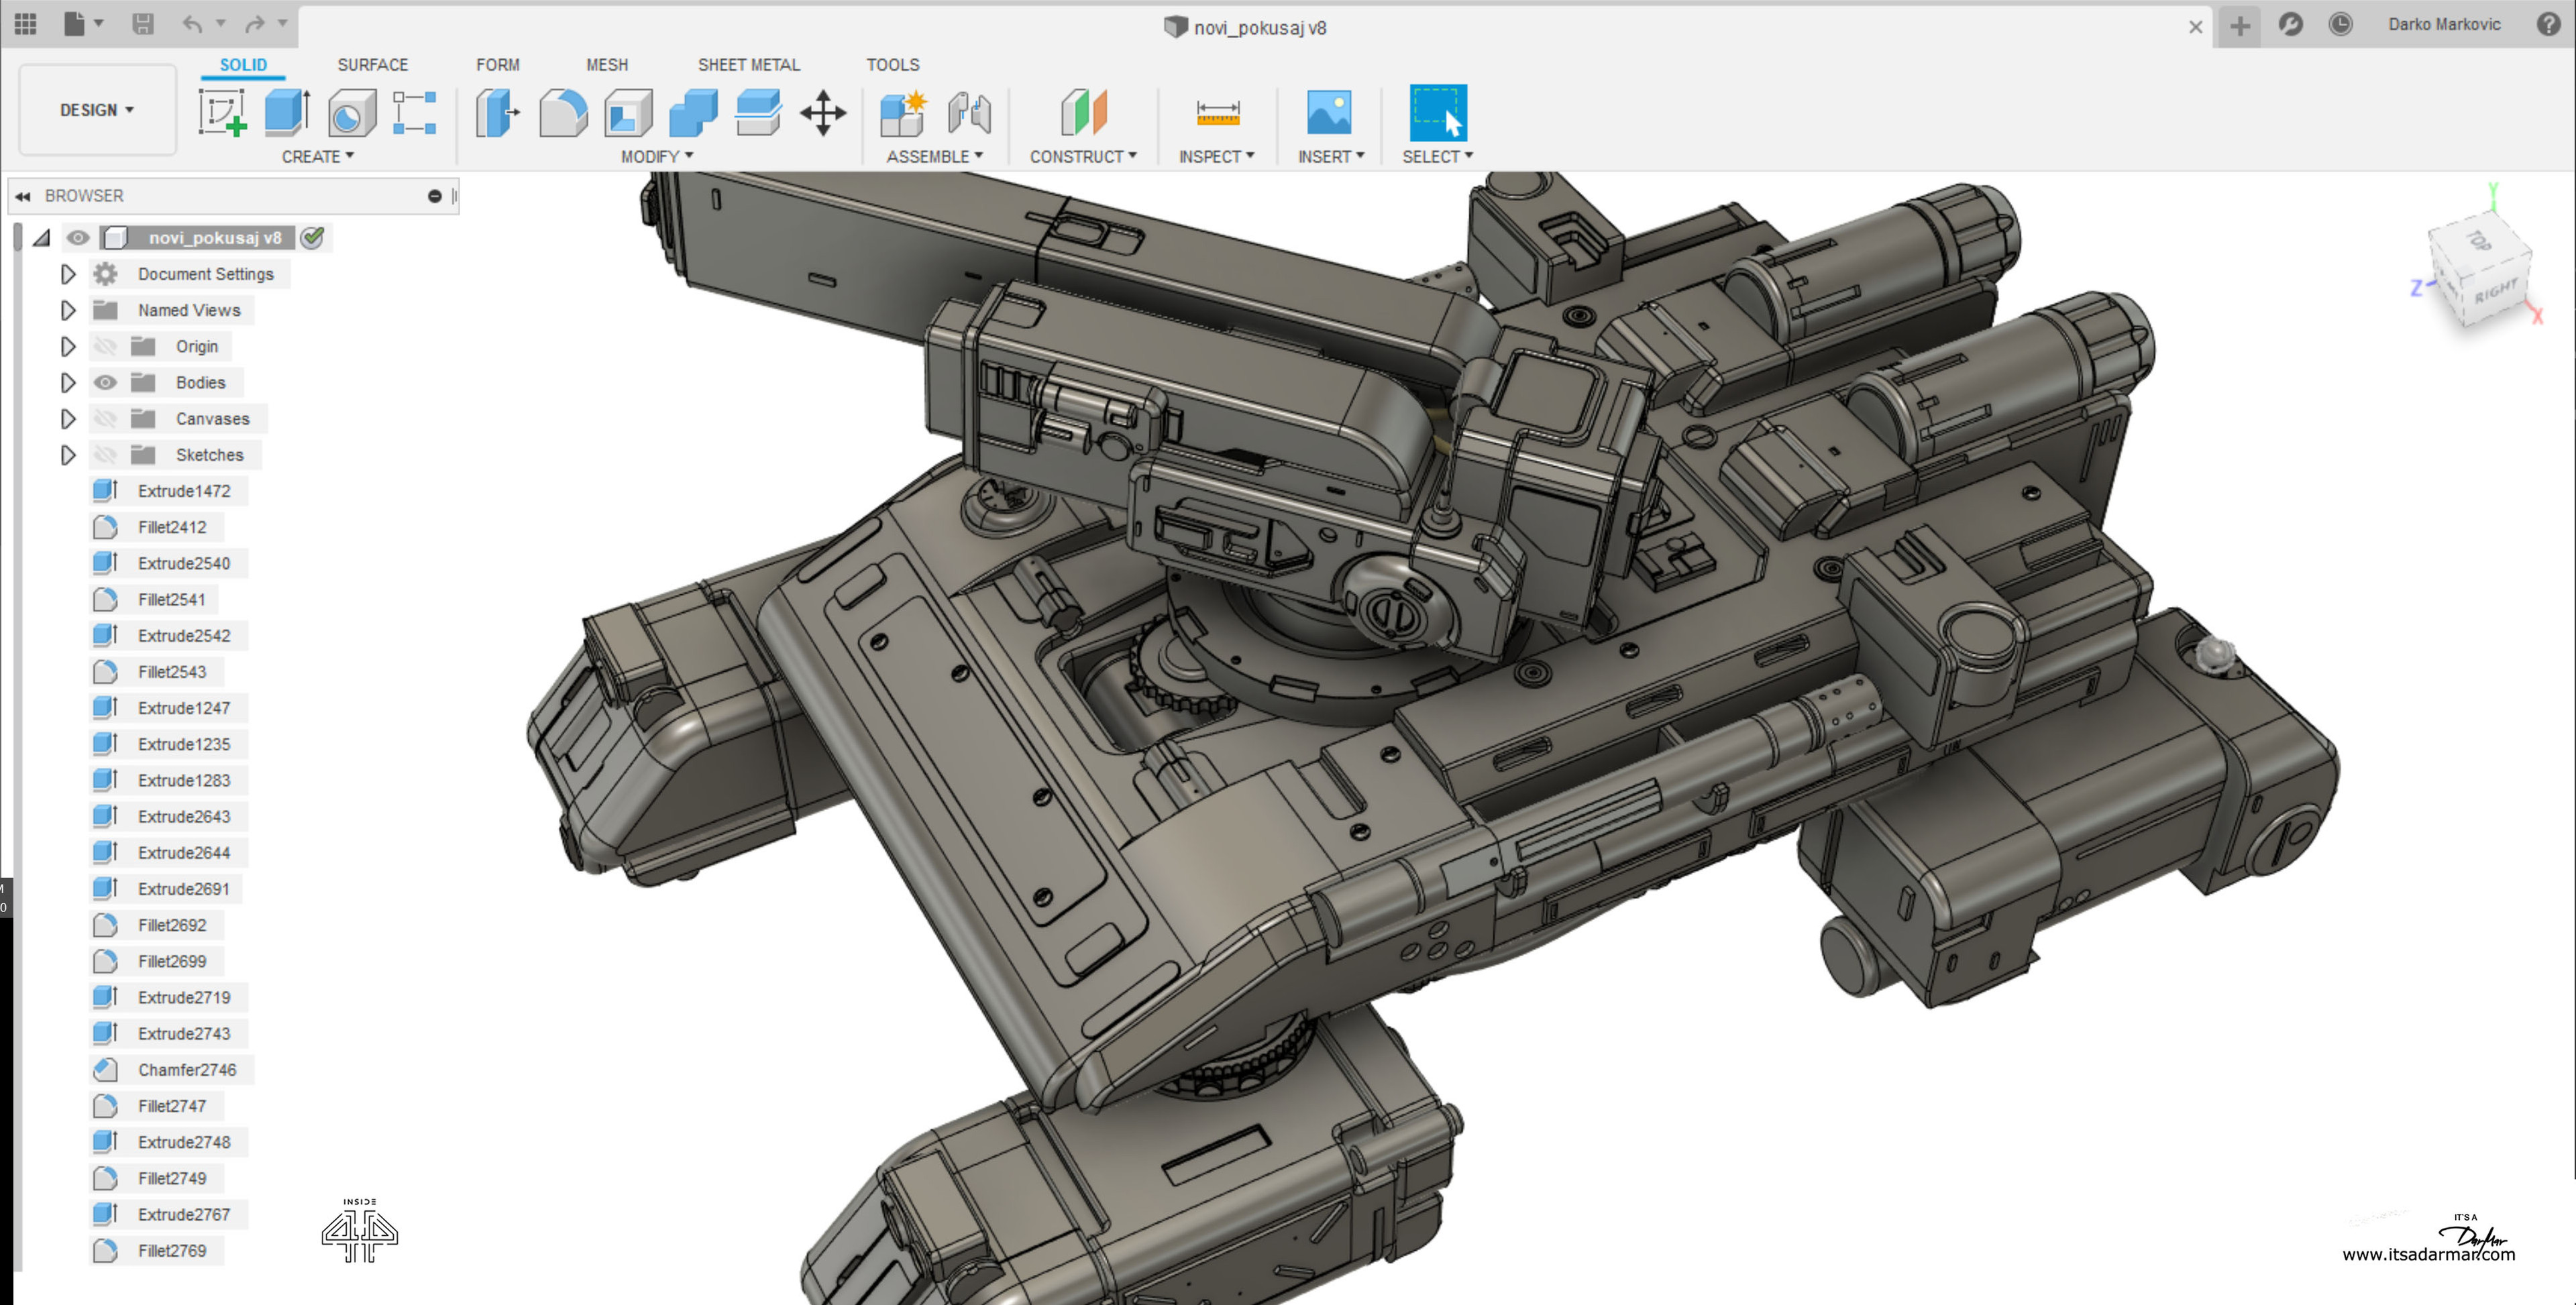Select the Move/Copy tool
The height and width of the screenshot is (1305, 2576).
point(823,112)
